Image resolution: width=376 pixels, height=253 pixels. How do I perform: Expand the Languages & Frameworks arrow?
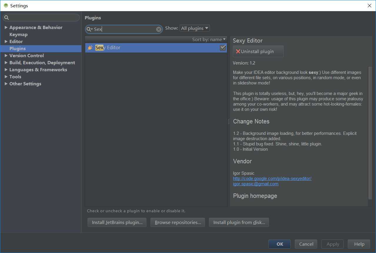pyautogui.click(x=6, y=69)
